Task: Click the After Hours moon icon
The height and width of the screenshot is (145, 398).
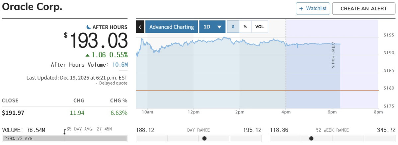Action: 89,27
